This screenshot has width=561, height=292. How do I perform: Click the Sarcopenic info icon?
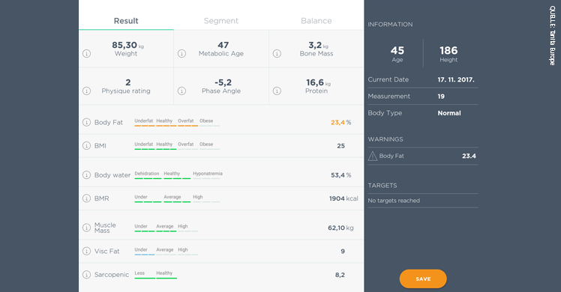[x=86, y=275]
